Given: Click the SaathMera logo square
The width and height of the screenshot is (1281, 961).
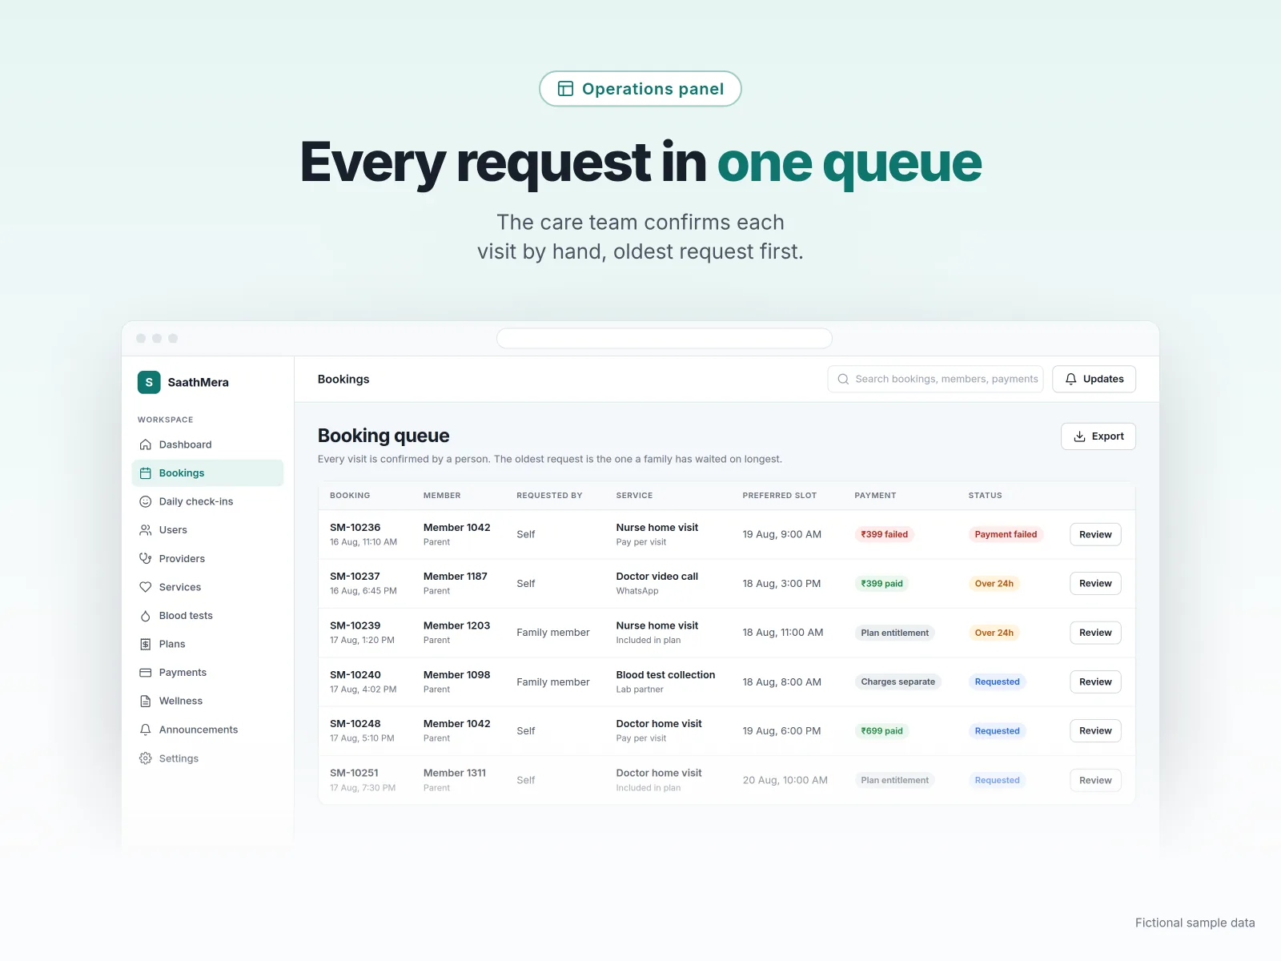Looking at the screenshot, I should pyautogui.click(x=149, y=382).
